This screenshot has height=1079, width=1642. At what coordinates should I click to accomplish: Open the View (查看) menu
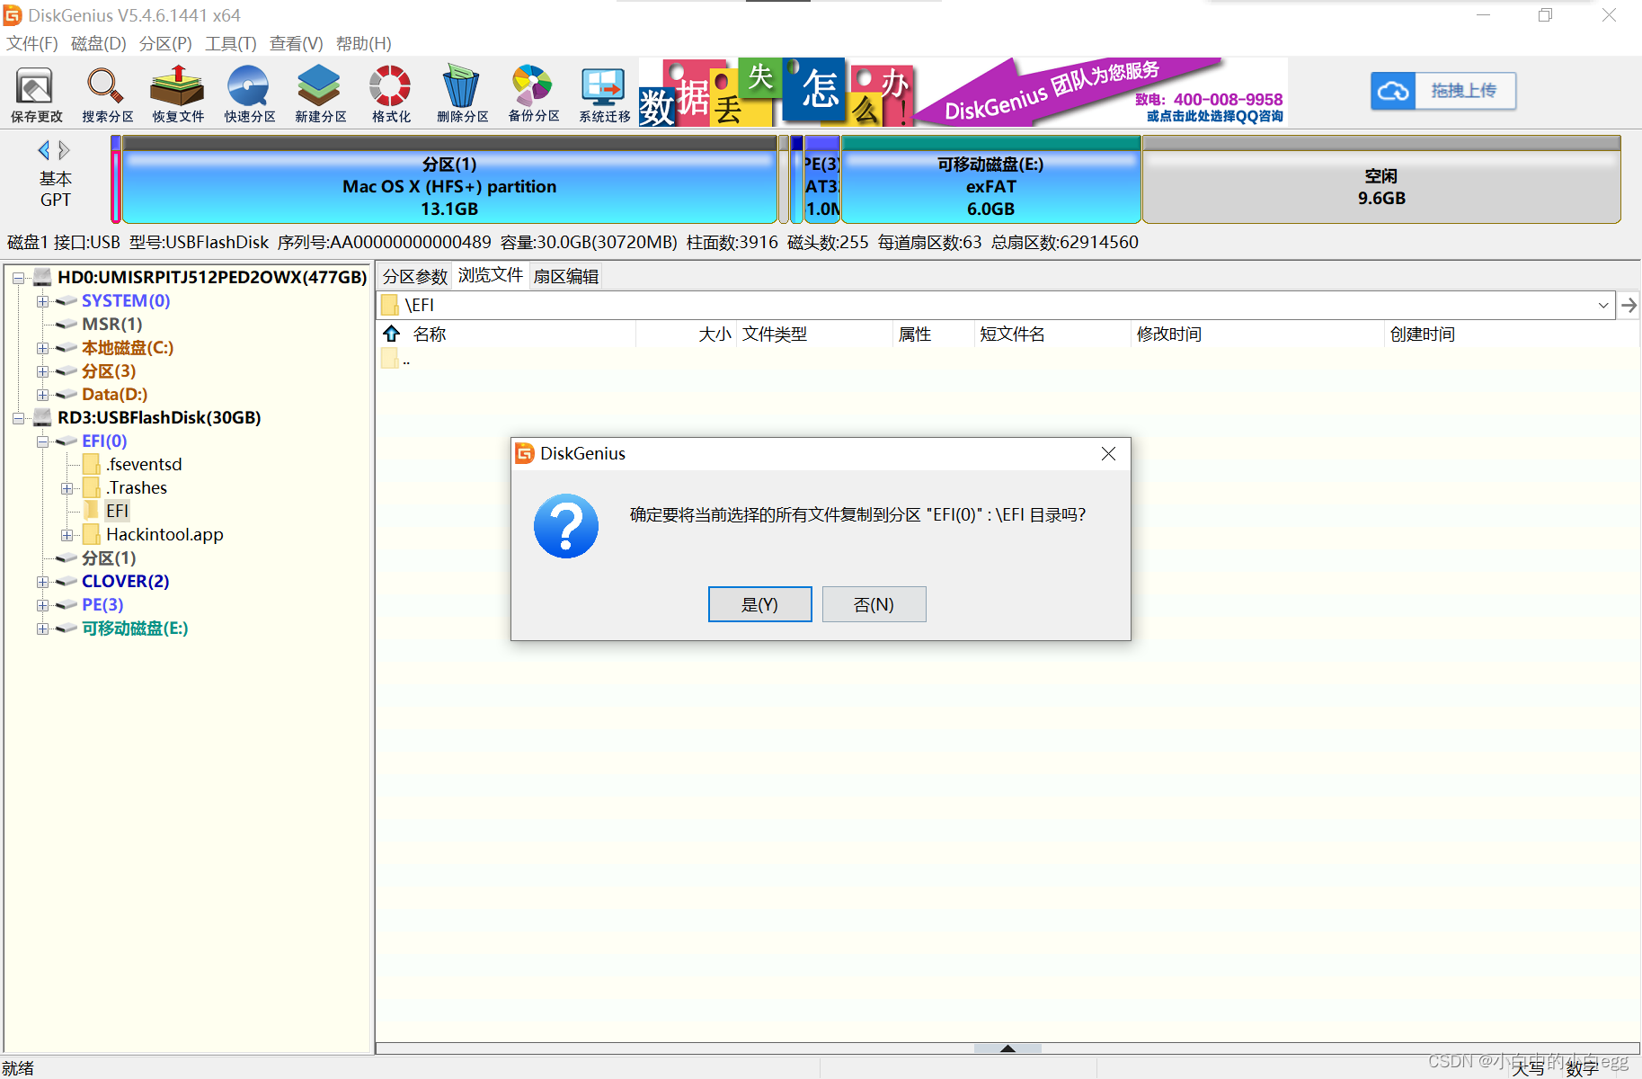tap(297, 43)
